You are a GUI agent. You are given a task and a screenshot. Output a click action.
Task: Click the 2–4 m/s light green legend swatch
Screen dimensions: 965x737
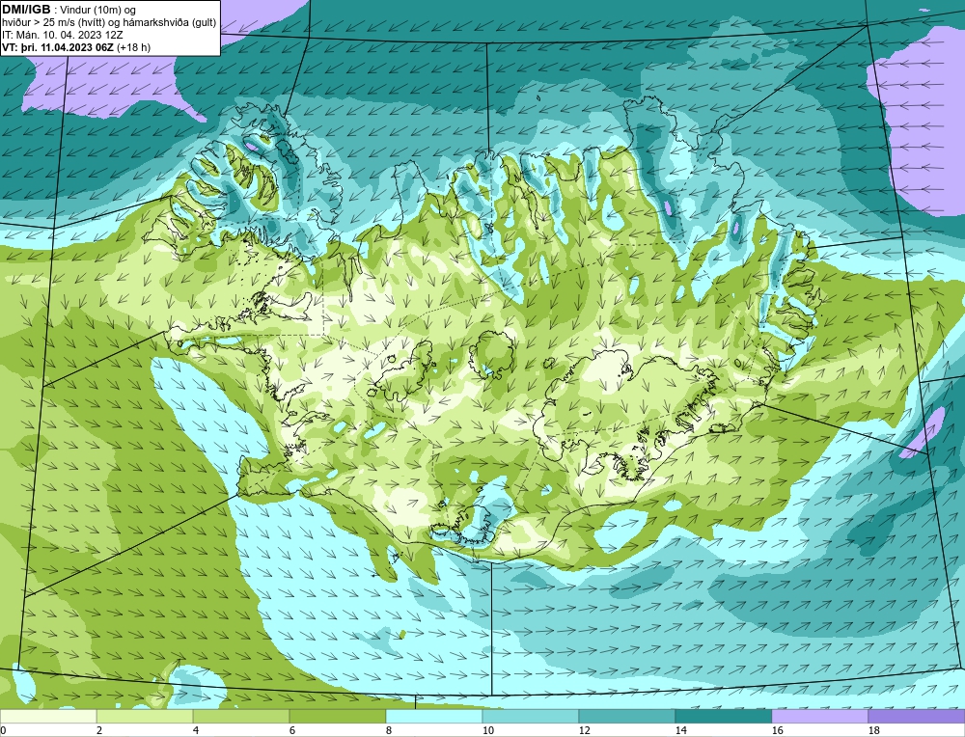(145, 716)
